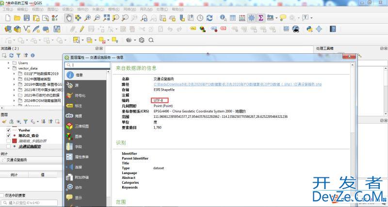The height and width of the screenshot is (207, 388).
Task: Switch to the 符号化 tab in layer properties
Action: click(x=86, y=96)
